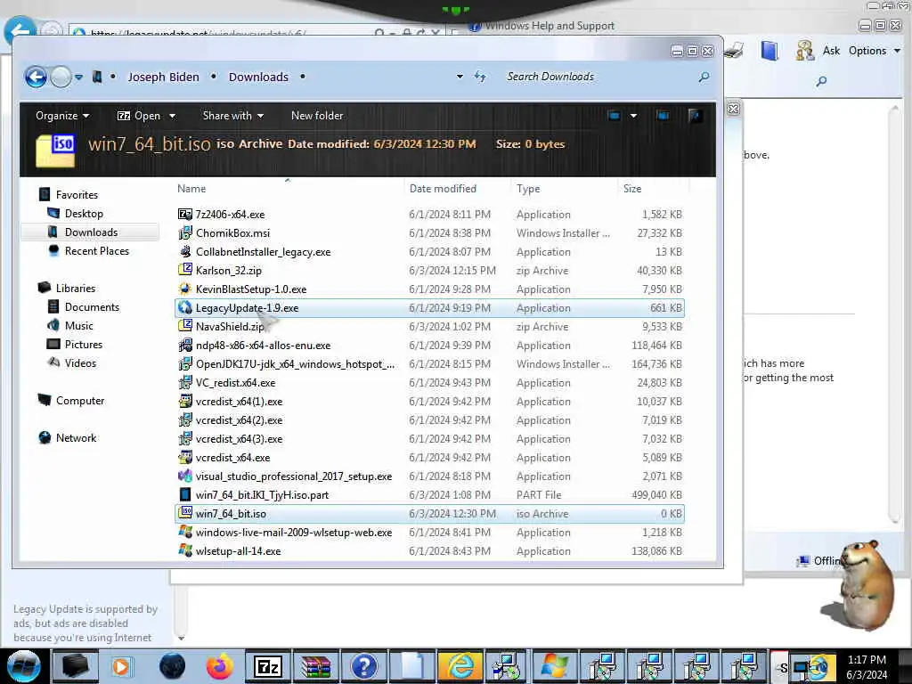
Task: Select the Karlson_32.zip archive icon
Action: (185, 270)
